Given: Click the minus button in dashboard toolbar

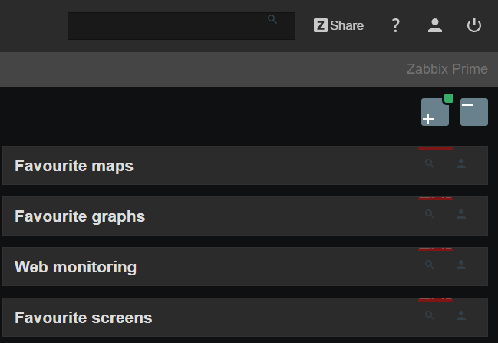Looking at the screenshot, I should 473,112.
